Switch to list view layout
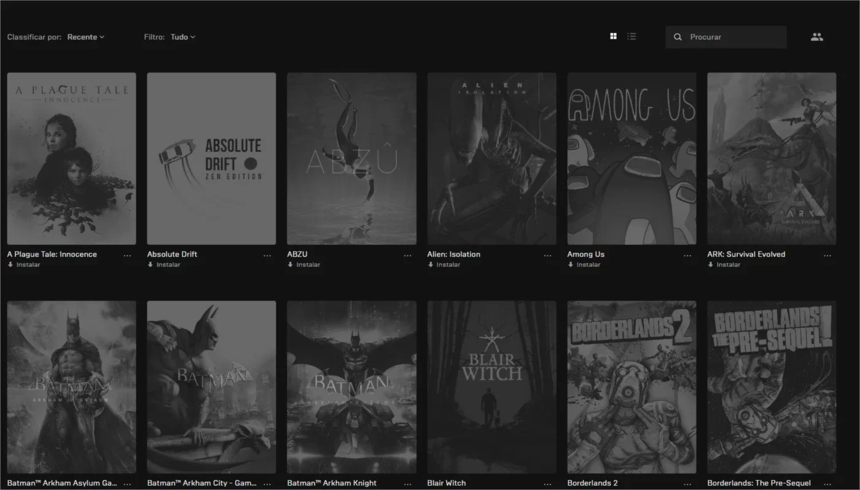This screenshot has width=860, height=490. (631, 37)
